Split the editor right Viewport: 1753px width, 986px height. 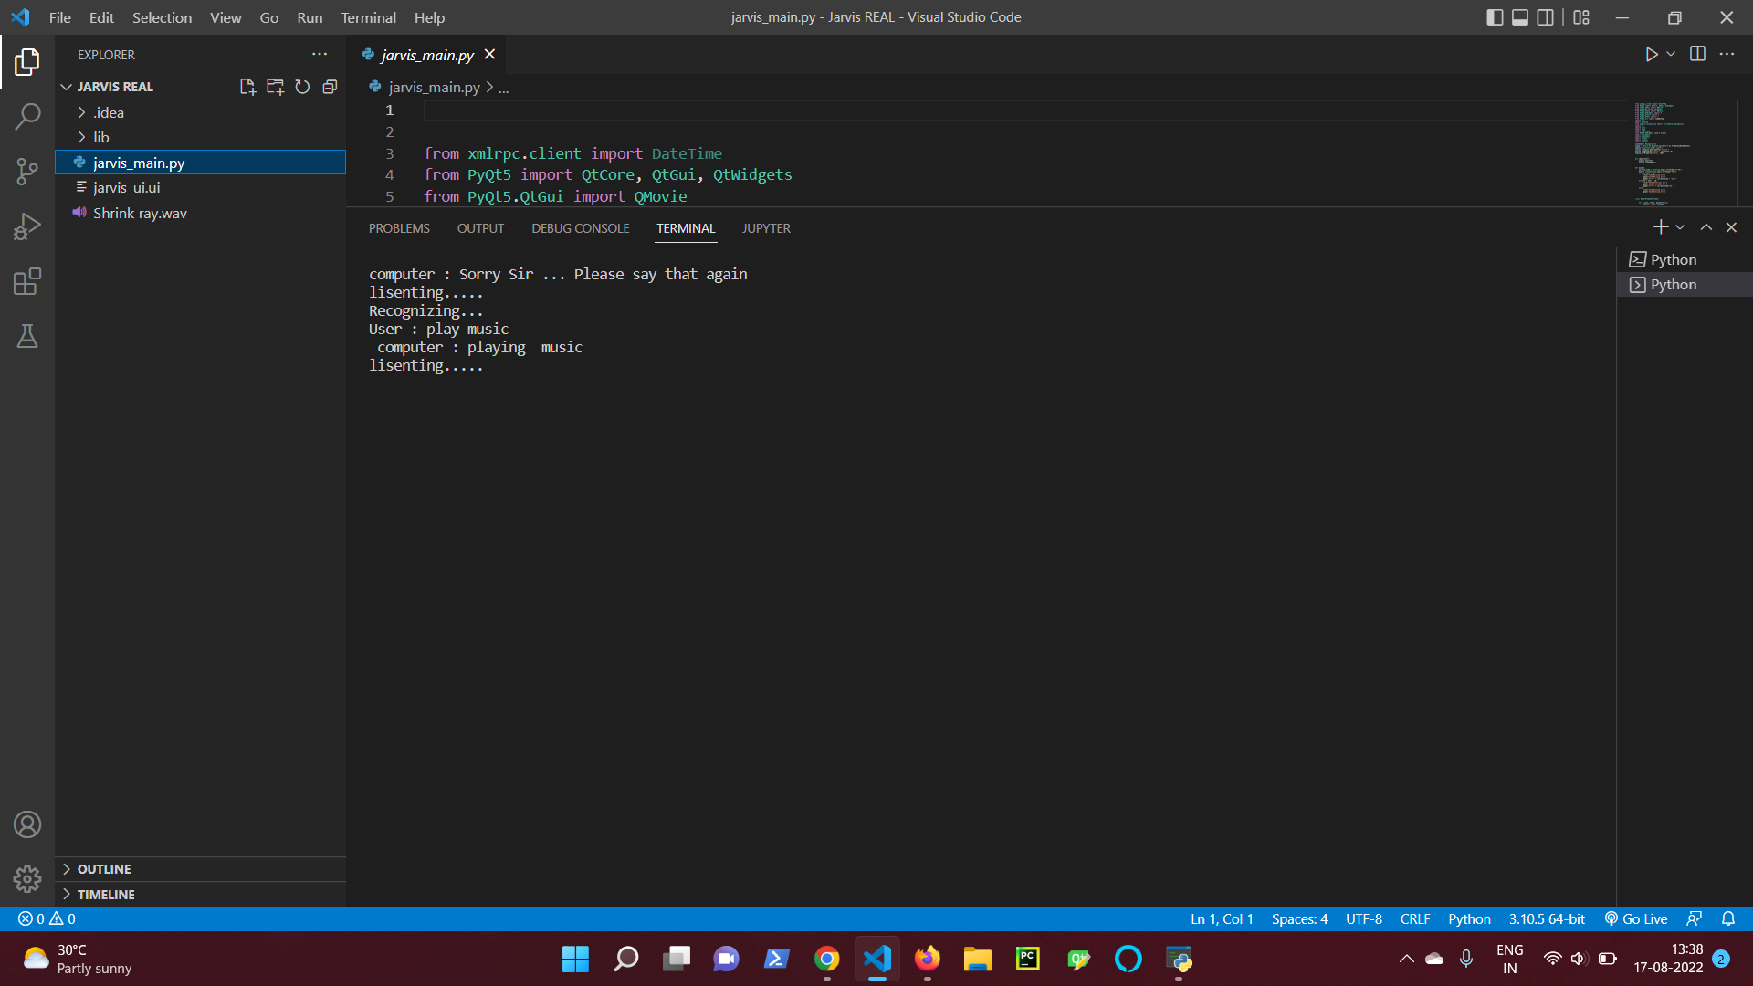(1697, 54)
